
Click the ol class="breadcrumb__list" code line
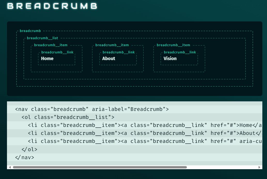pyautogui.click(x=68, y=117)
